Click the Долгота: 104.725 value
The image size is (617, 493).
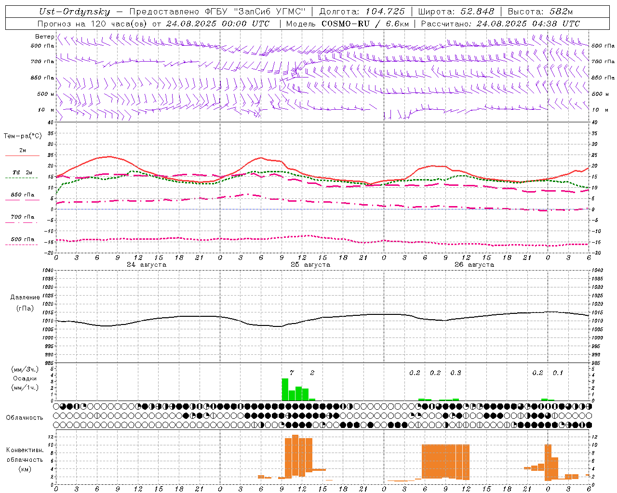coord(362,12)
